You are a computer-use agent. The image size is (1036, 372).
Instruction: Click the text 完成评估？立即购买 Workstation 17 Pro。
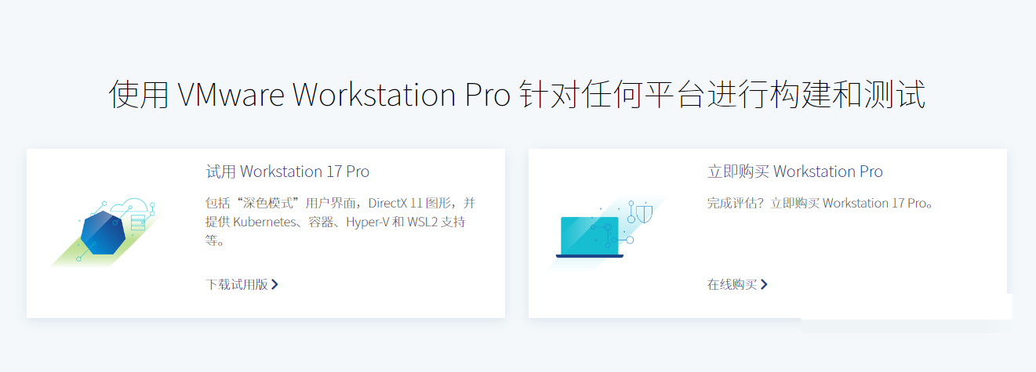tap(821, 203)
